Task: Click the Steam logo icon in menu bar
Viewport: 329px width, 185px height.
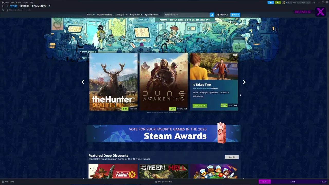Action: [3, 2]
